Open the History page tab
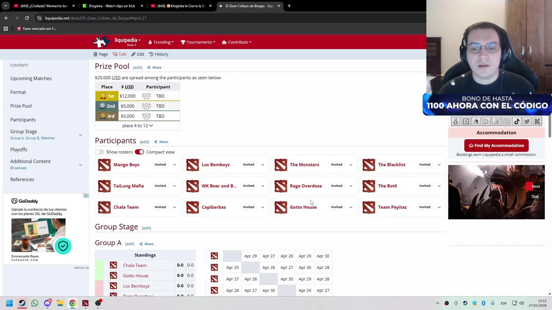This screenshot has height=310, width=552. [159, 54]
